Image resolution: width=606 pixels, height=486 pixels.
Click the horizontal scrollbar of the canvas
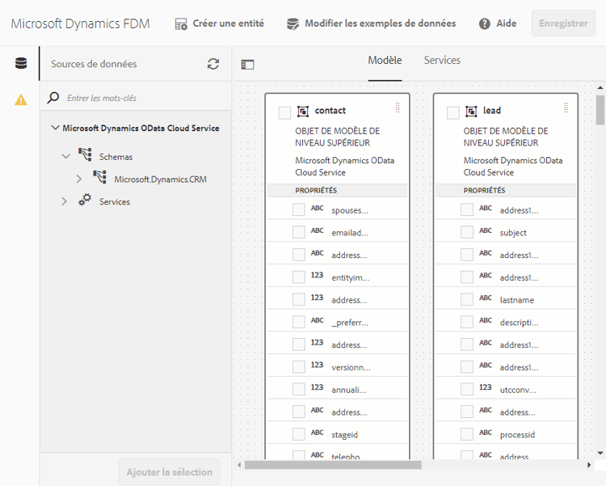(x=333, y=465)
